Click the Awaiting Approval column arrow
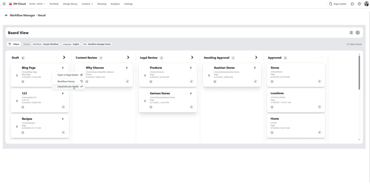The width and height of the screenshot is (370, 185). pos(256,57)
